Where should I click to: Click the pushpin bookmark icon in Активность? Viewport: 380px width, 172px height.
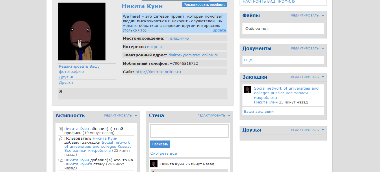click(x=61, y=139)
